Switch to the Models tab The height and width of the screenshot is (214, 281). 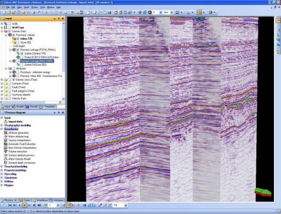(x=18, y=106)
